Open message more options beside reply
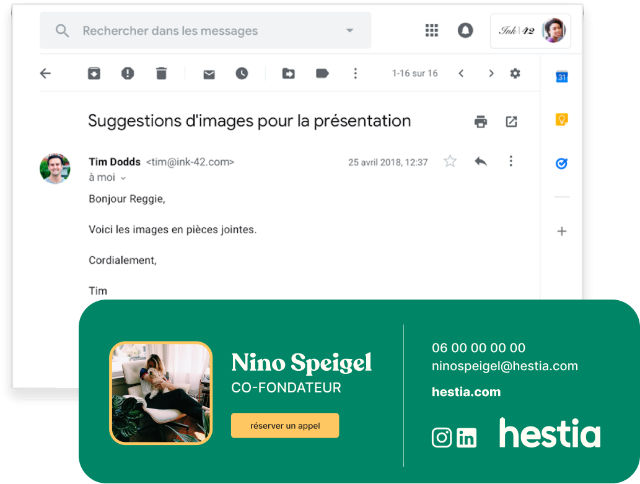 tap(511, 161)
